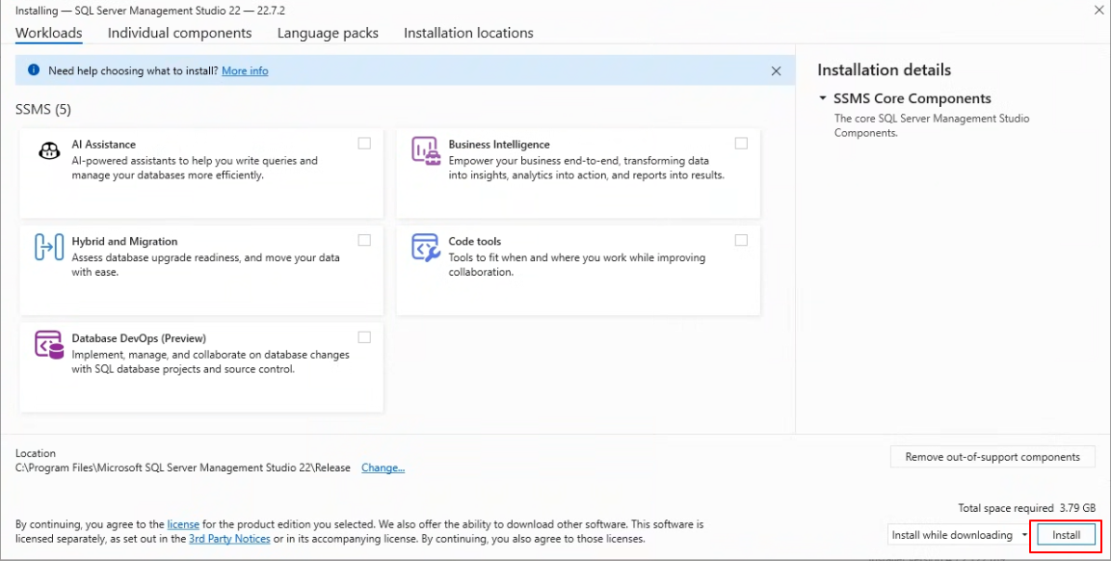The width and height of the screenshot is (1111, 561).
Task: Dismiss the help banner with its X
Action: point(776,71)
